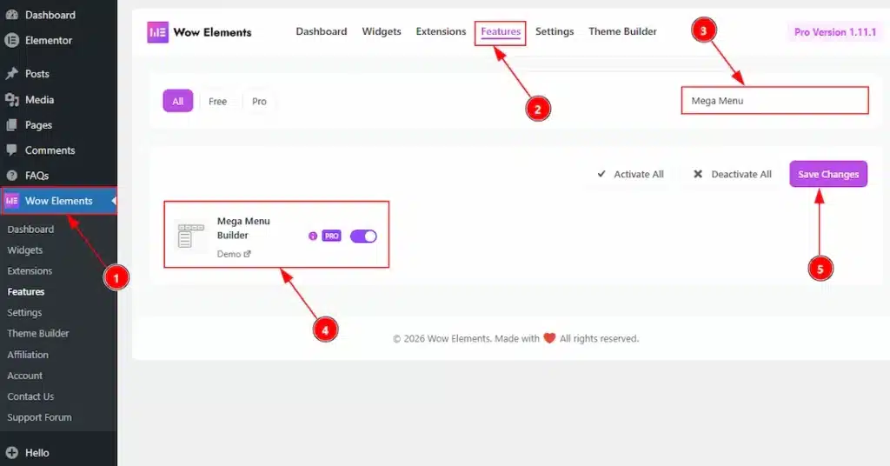
Task: Click the WordPress Dashboard gauge icon
Action: click(x=11, y=15)
